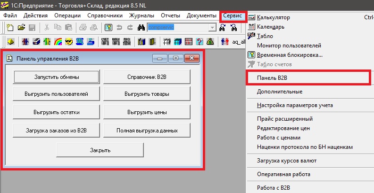Click the binoculars Find icon left of search field

click(x=141, y=28)
